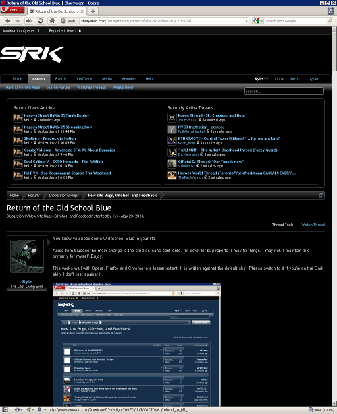Click the Fast Forward toolbar icon
Screen dimensions: 337x414
click(29, 21)
